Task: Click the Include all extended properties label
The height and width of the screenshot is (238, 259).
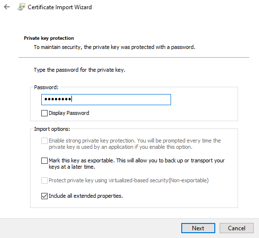Action: (86, 196)
